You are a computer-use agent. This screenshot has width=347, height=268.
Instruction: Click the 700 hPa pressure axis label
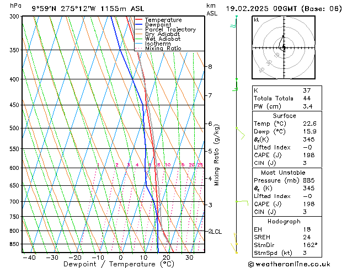click(14, 202)
